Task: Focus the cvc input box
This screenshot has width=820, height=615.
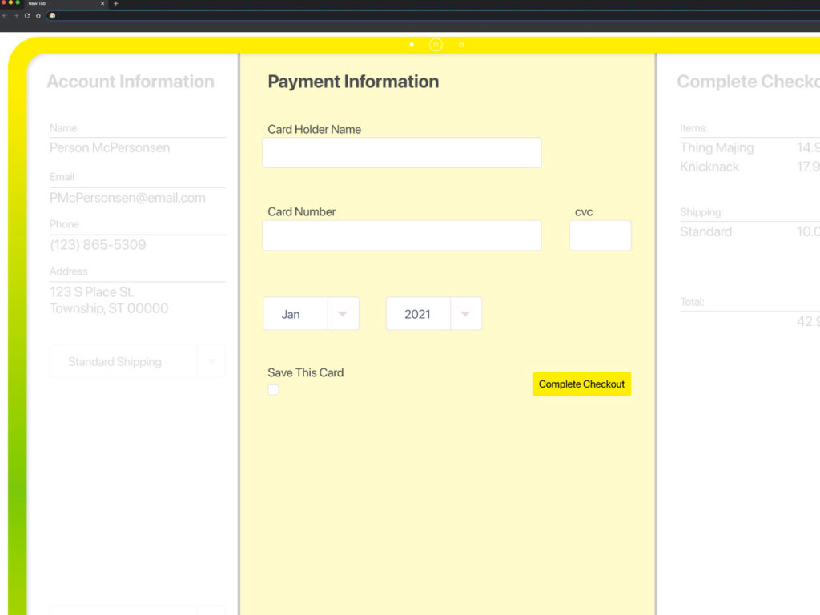Action: coord(600,235)
